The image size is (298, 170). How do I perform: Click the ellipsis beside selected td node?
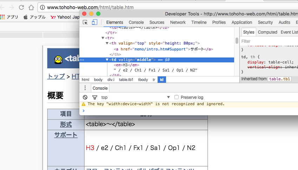coord(82,60)
